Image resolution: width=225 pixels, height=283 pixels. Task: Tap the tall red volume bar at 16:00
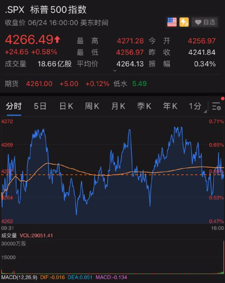(x=224, y=257)
